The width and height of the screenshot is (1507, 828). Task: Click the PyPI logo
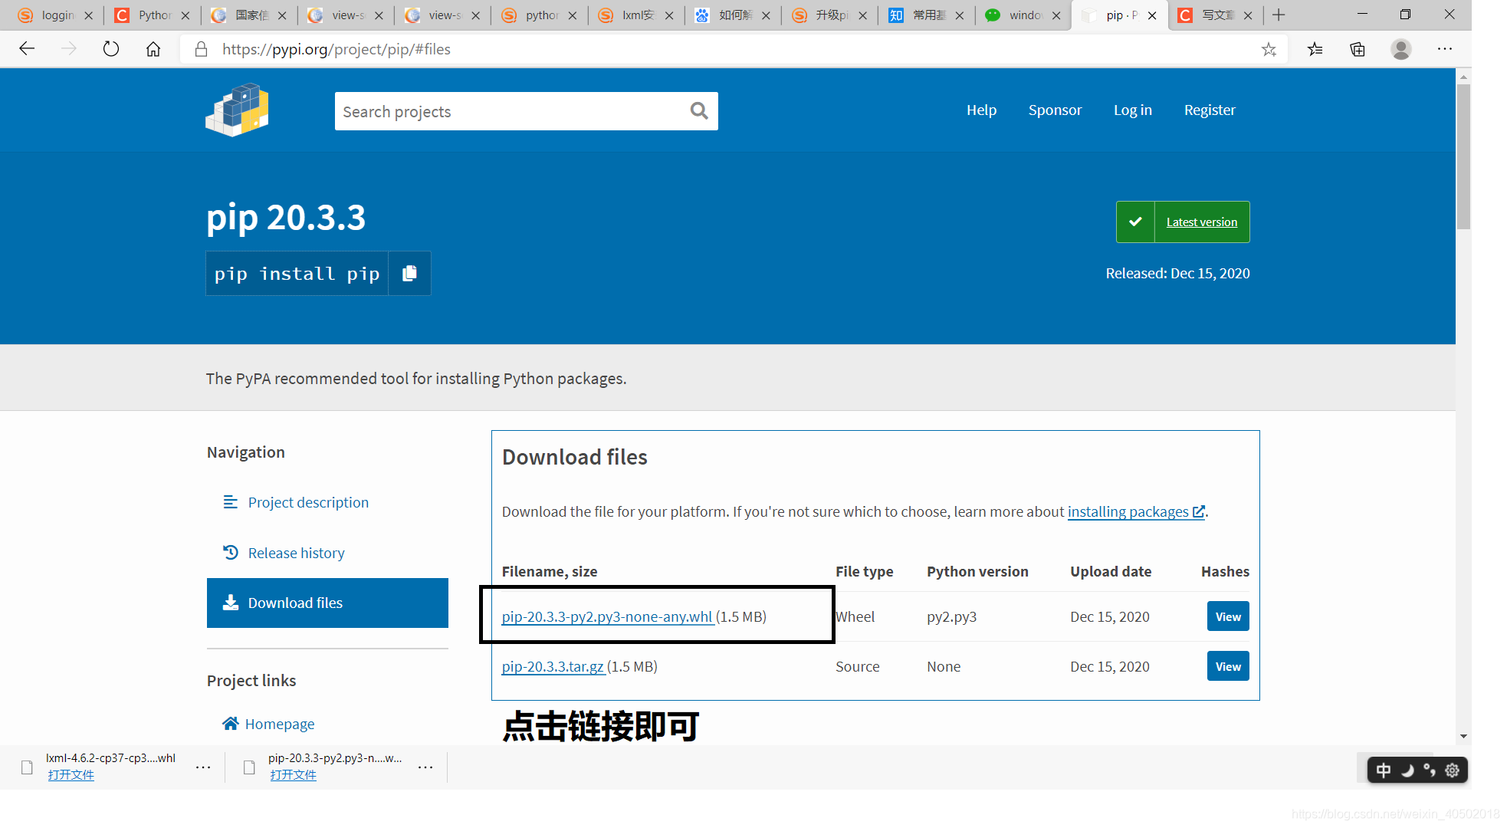point(236,110)
